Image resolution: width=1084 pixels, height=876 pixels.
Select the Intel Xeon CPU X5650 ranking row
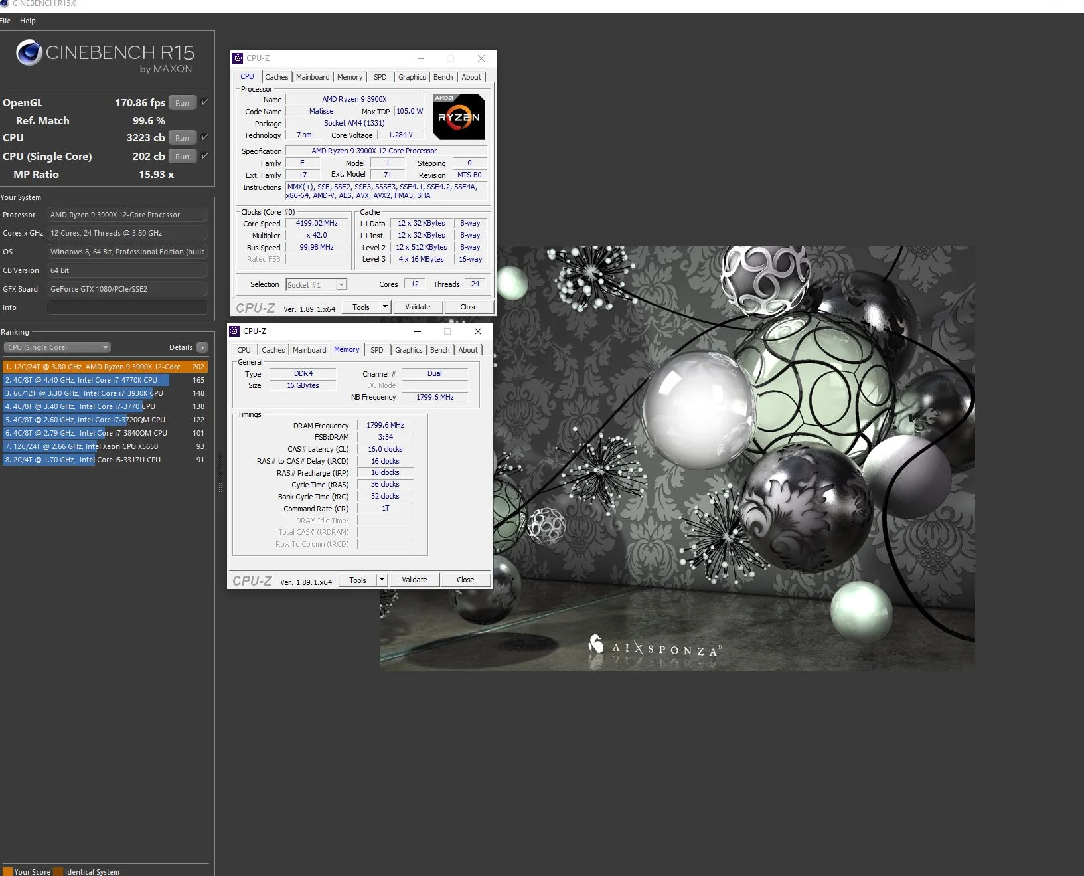coord(106,446)
